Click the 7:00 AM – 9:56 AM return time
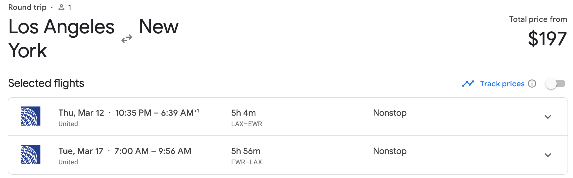This screenshot has width=573, height=178. [153, 151]
